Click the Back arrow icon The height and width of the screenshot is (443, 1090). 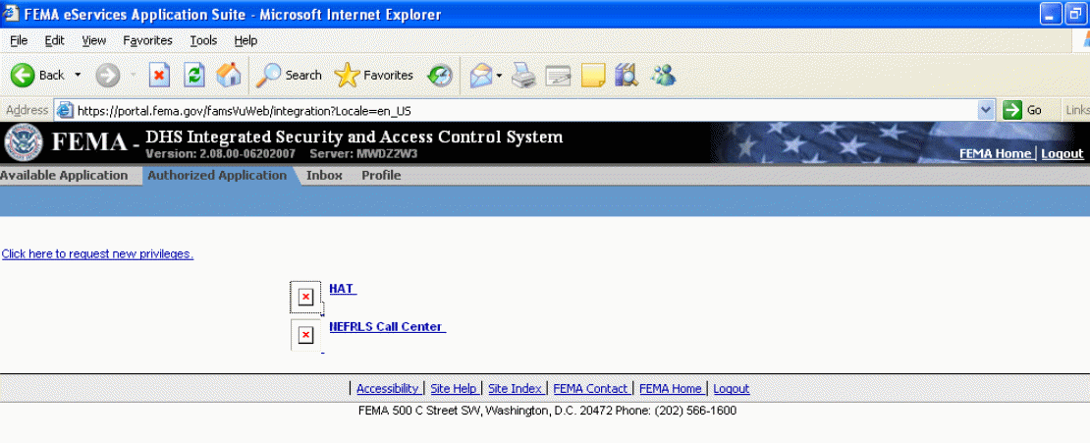coord(23,75)
